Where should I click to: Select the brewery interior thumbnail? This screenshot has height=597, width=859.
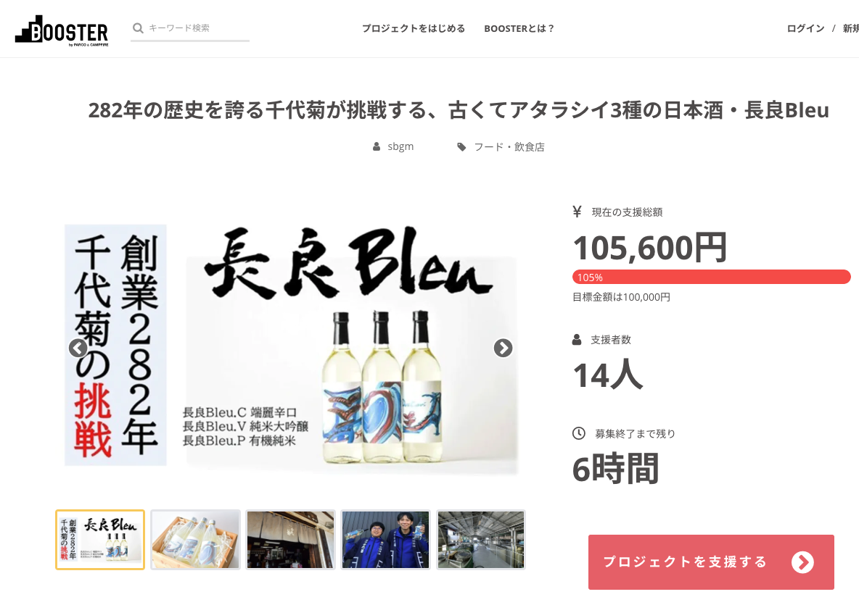pos(481,540)
